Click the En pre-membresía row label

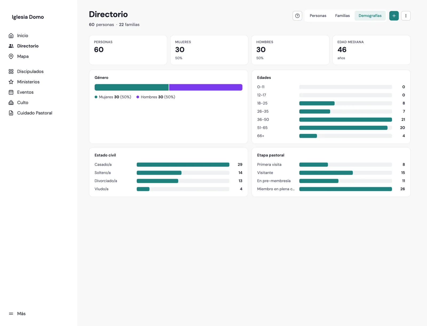[x=274, y=181]
